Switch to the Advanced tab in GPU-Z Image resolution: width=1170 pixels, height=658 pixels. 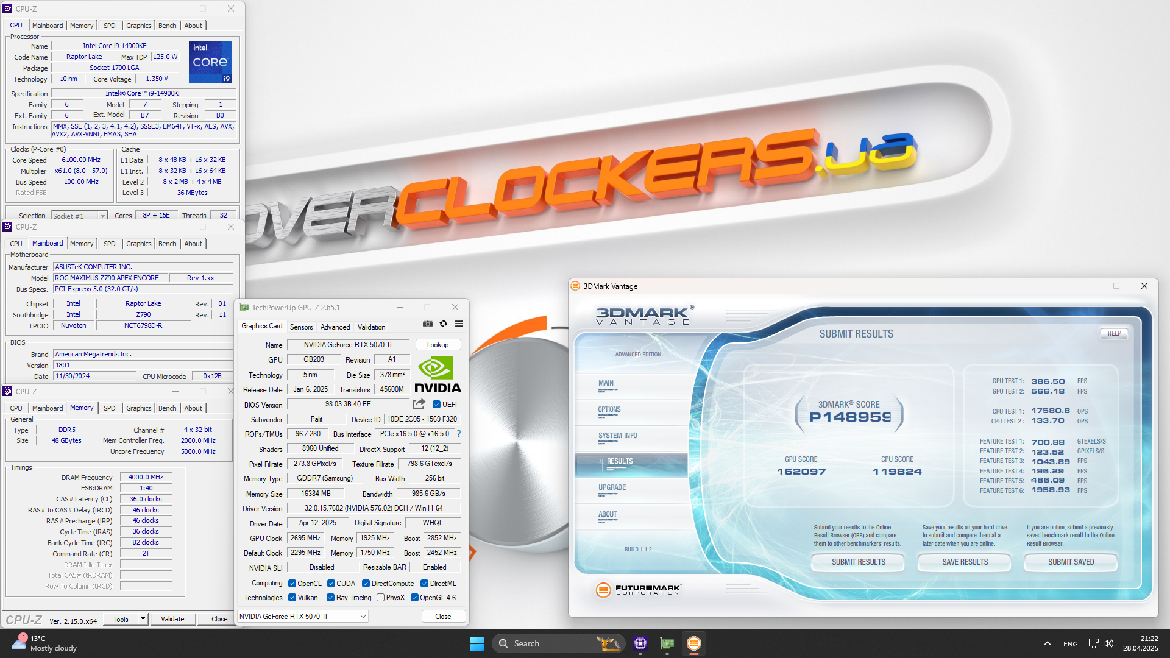click(335, 327)
